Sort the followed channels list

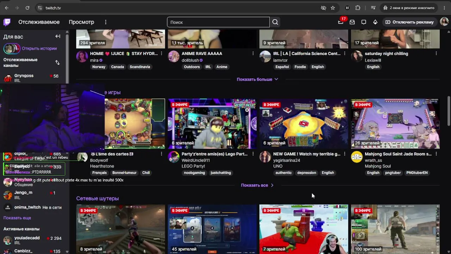(x=57, y=62)
